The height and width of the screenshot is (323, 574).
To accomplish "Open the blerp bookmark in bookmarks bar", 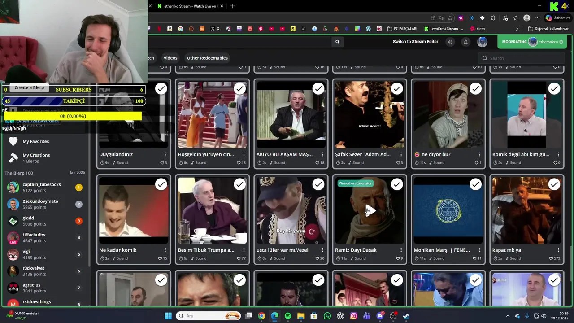I will pyautogui.click(x=477, y=29).
